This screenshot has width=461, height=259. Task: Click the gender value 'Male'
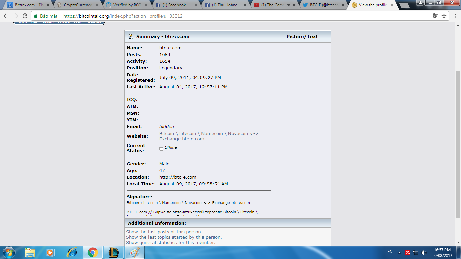click(164, 164)
